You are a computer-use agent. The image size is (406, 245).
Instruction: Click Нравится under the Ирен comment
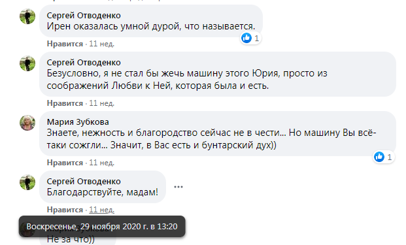65,44
